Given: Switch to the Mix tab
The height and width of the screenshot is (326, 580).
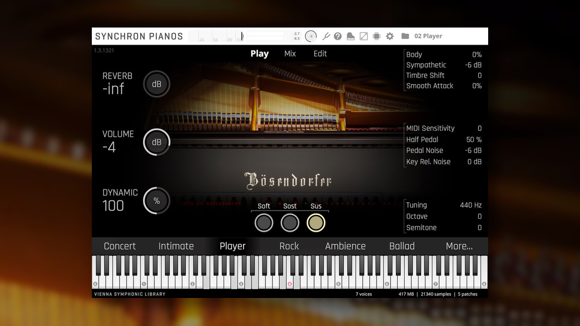Looking at the screenshot, I should 290,54.
